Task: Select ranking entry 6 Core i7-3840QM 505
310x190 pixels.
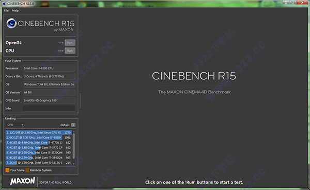Action: tap(39, 158)
